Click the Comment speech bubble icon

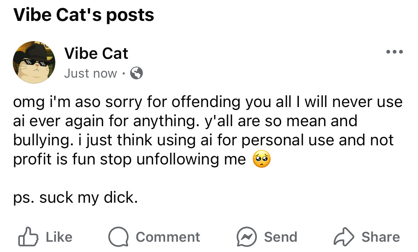[118, 236]
